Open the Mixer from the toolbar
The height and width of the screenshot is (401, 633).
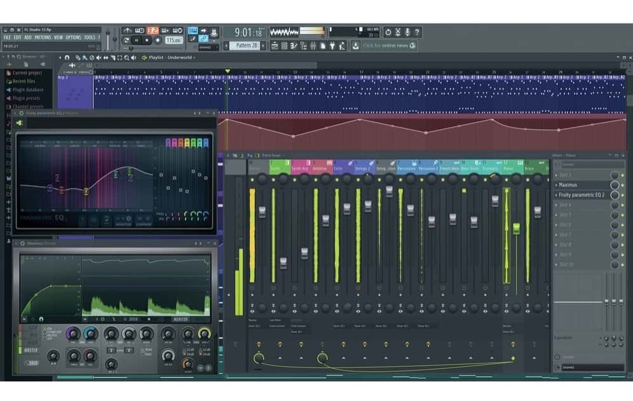312,46
